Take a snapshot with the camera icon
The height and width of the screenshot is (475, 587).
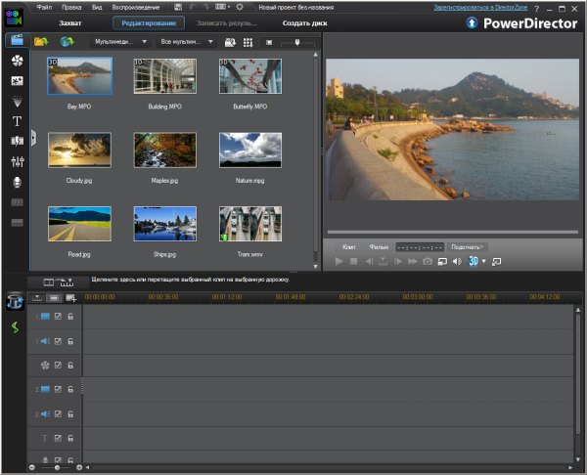tap(427, 262)
